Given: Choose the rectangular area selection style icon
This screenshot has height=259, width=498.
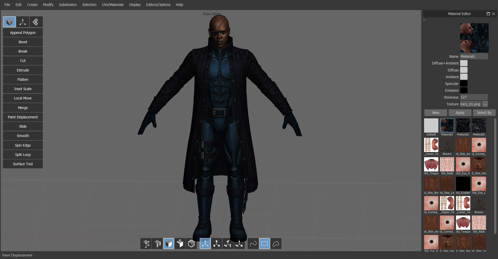Looking at the screenshot, I should 264,244.
